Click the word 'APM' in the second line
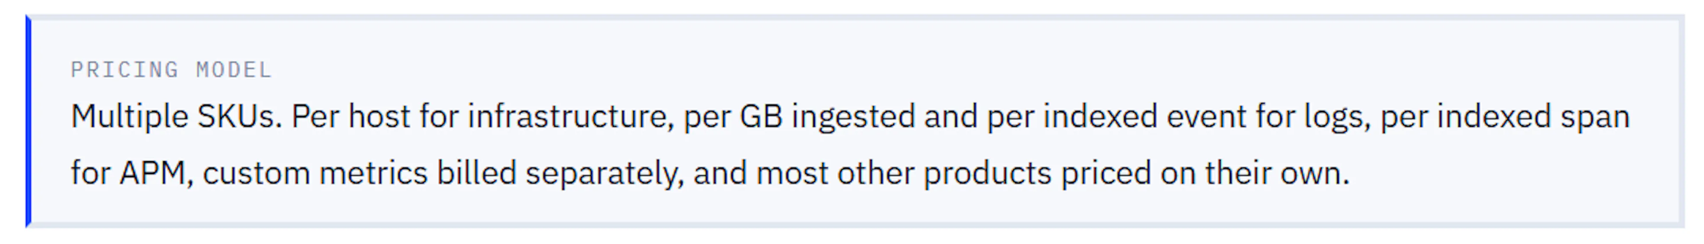Image resolution: width=1704 pixels, height=244 pixels. [152, 174]
